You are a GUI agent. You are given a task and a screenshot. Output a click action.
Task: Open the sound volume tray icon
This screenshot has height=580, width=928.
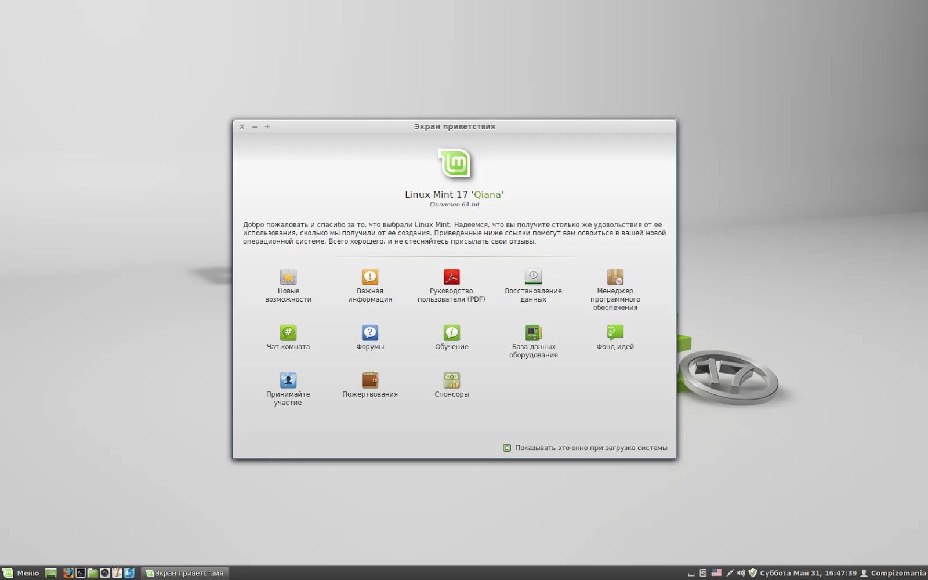click(741, 573)
